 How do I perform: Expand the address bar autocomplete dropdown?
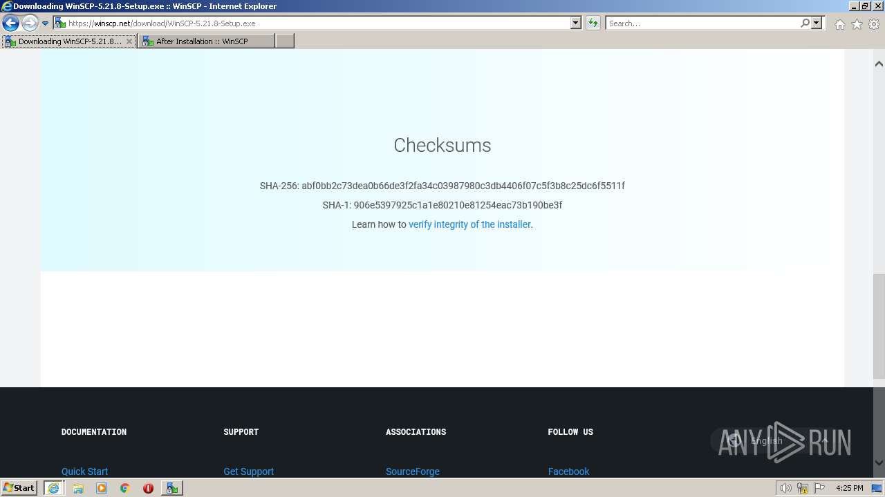pos(576,23)
